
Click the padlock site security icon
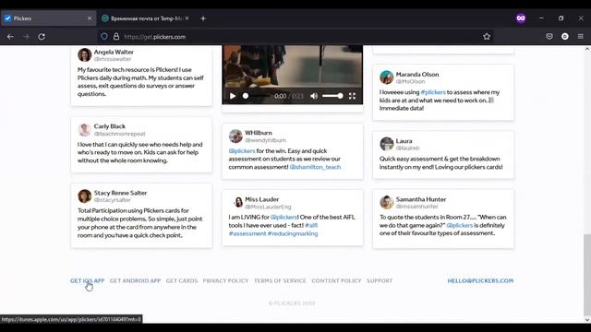click(116, 37)
